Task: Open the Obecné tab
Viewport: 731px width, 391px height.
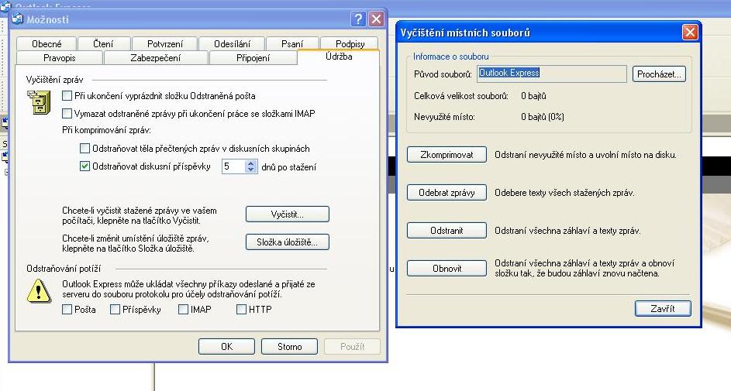Action: [x=47, y=44]
